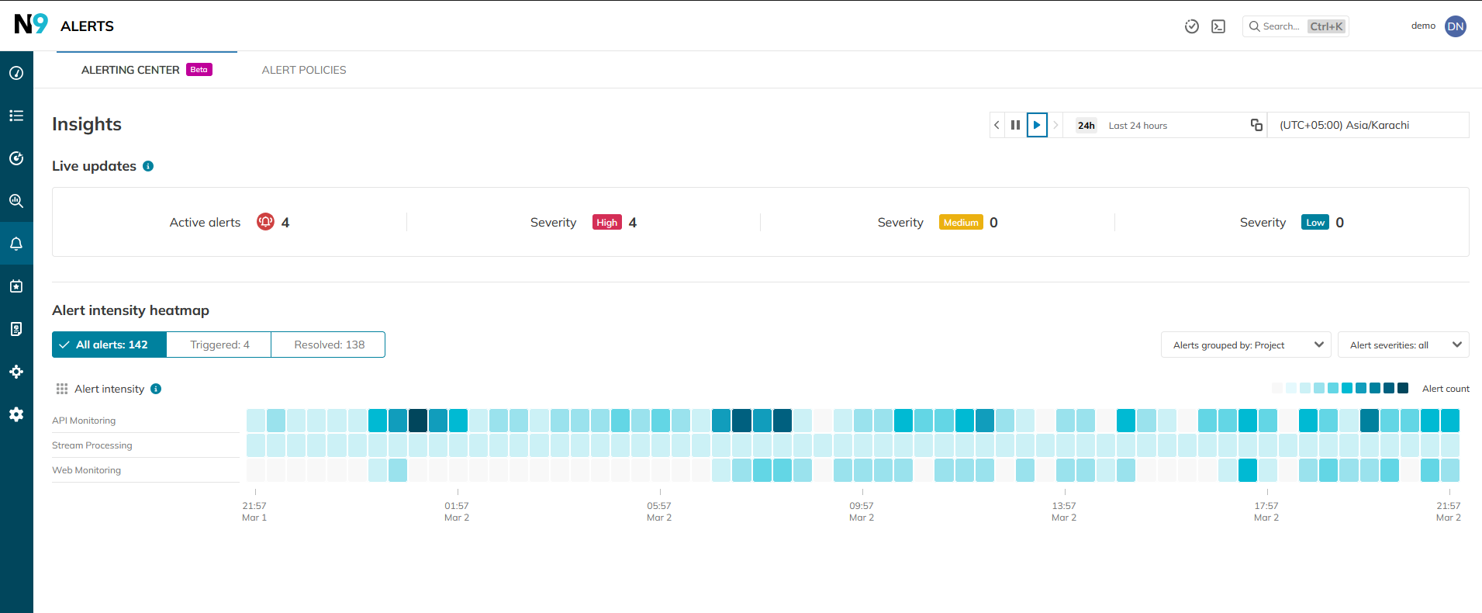Click the darkest Alert count legend swatch

coord(1402,388)
